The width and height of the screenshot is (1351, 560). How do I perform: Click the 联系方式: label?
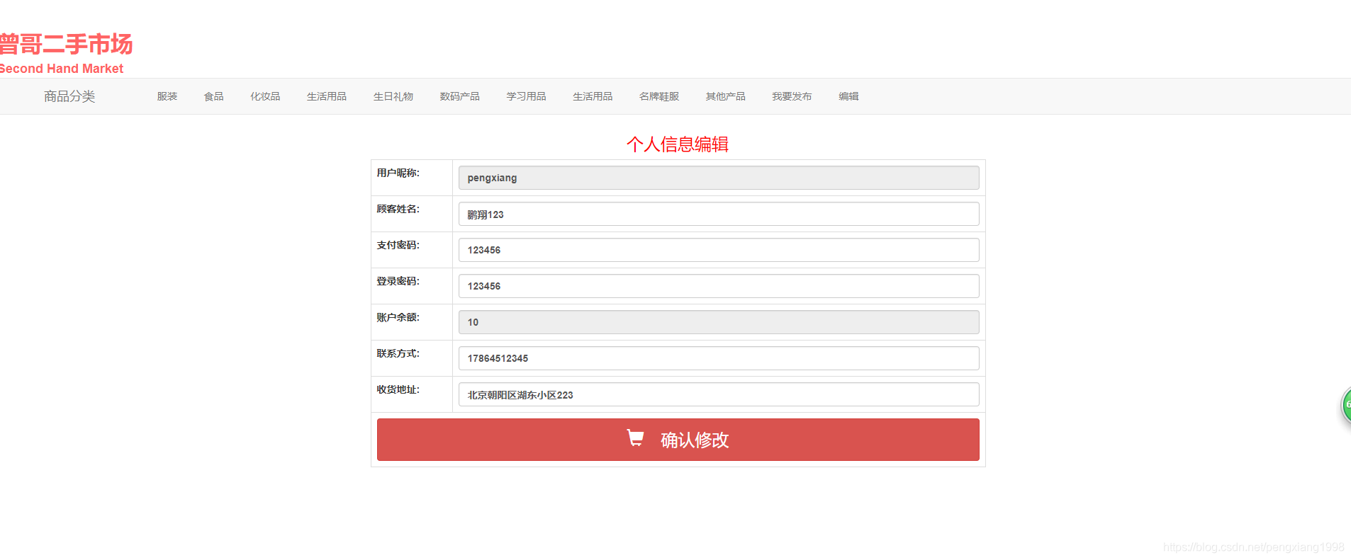[398, 353]
